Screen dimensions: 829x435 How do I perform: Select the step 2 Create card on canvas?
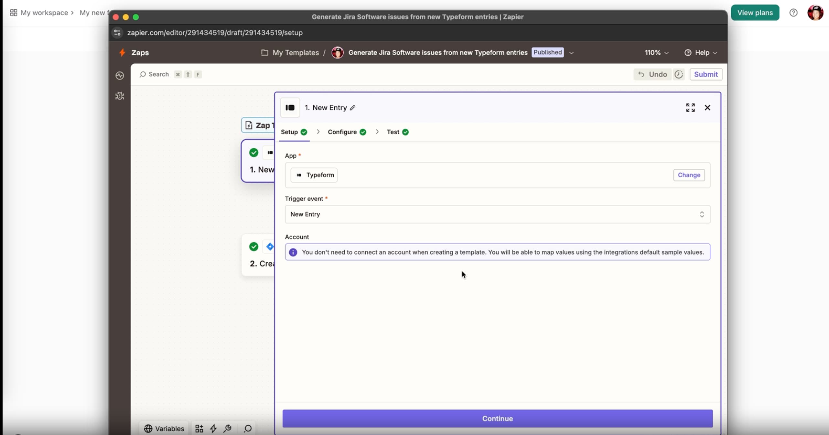258,255
